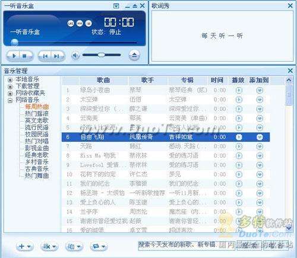Play song 绿岛小夜曲 via its play icon

pos(239,90)
